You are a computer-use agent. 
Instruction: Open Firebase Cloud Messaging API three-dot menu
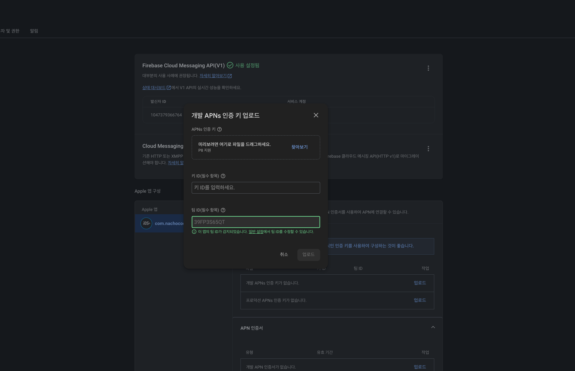tap(428, 68)
